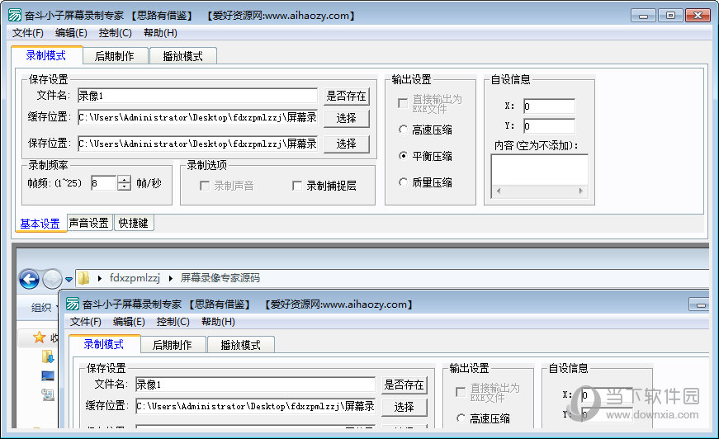The width and height of the screenshot is (719, 439).
Task: Toggle 录制捕捉层 checkbox
Action: coord(296,186)
